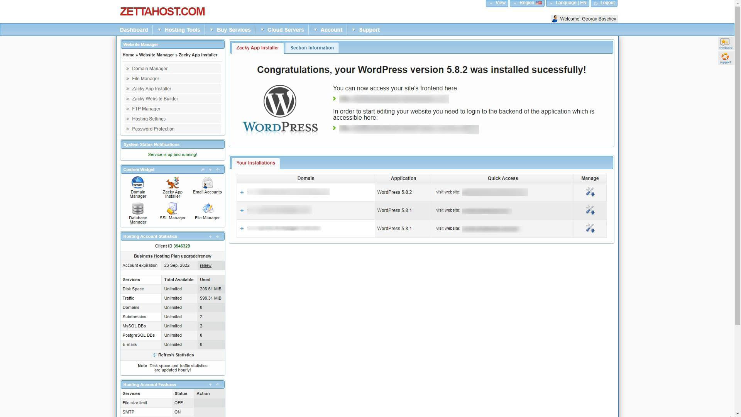Click the blurred backend login URL

[409, 129]
